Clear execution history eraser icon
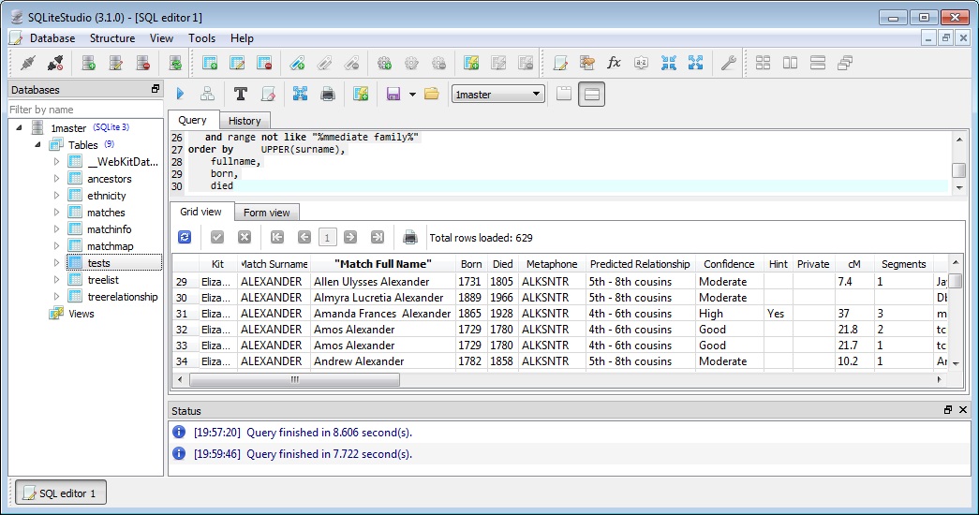 pos(268,95)
